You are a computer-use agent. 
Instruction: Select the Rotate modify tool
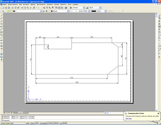click(x=159, y=32)
